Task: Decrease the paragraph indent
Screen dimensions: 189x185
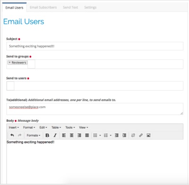Action: pyautogui.click(x=117, y=135)
